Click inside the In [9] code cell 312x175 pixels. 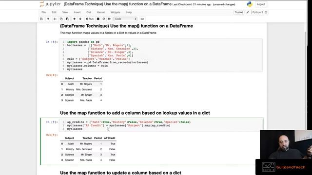[x=161, y=125]
